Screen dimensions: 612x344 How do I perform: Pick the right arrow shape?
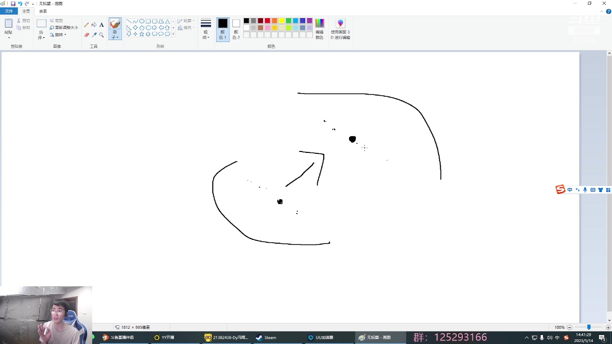[154, 28]
